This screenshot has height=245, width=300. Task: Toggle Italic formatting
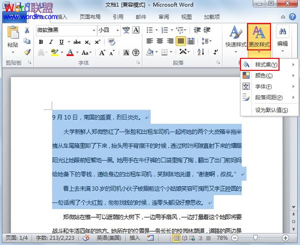click(51, 42)
